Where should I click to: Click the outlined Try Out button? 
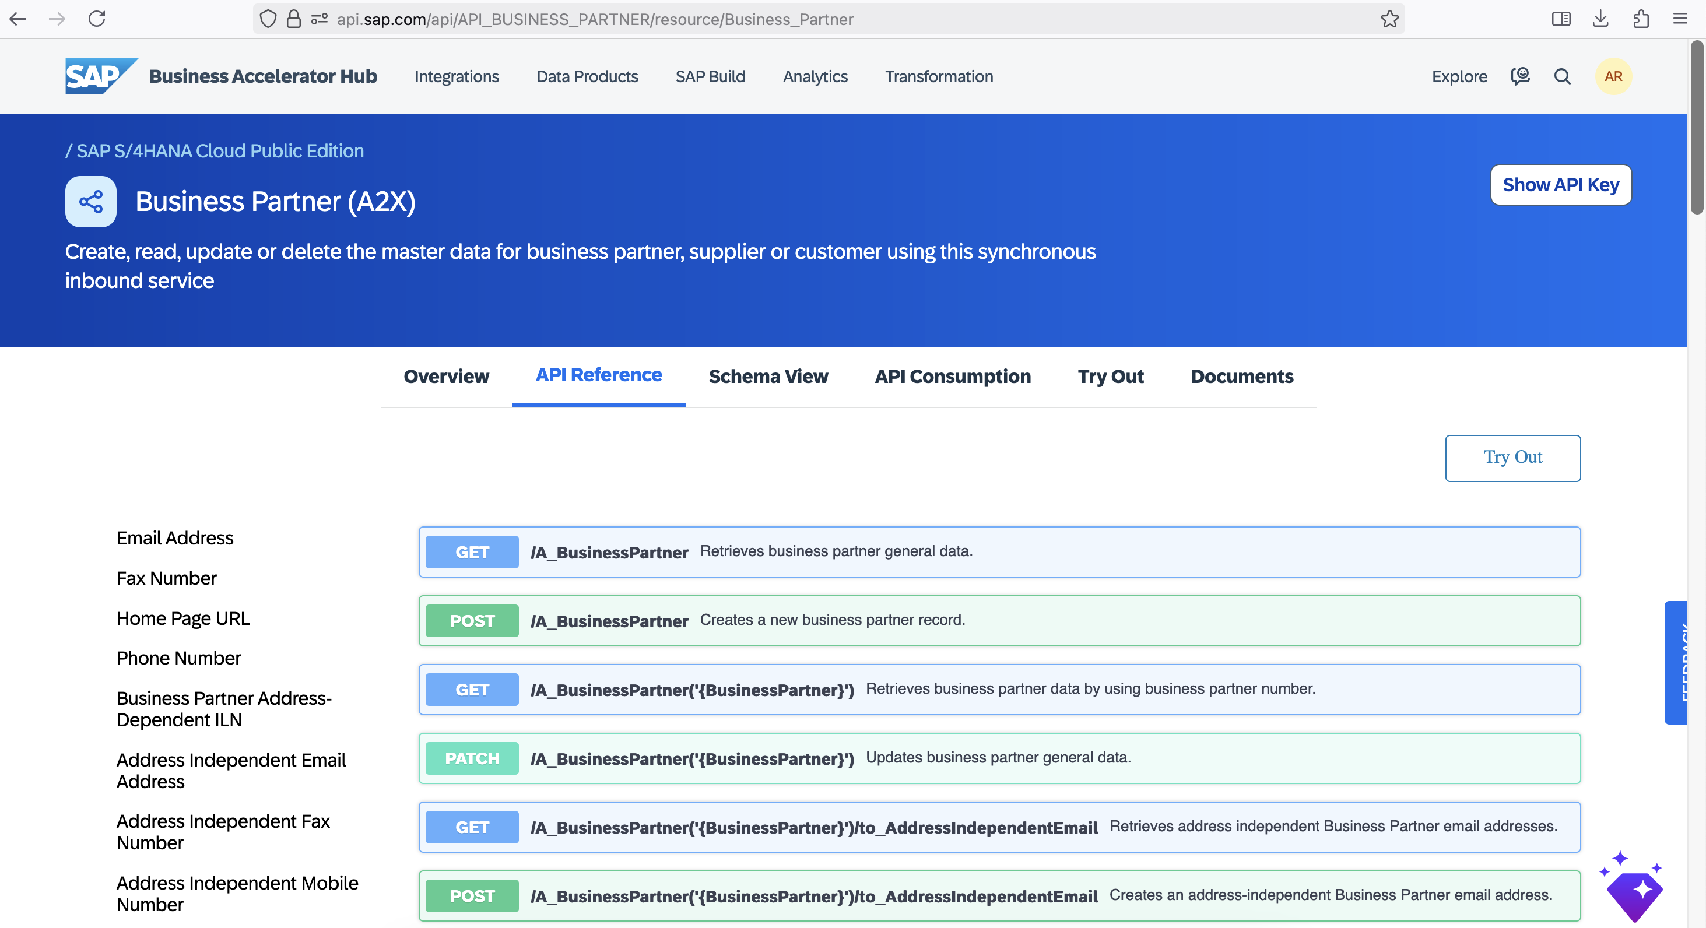[x=1512, y=458]
